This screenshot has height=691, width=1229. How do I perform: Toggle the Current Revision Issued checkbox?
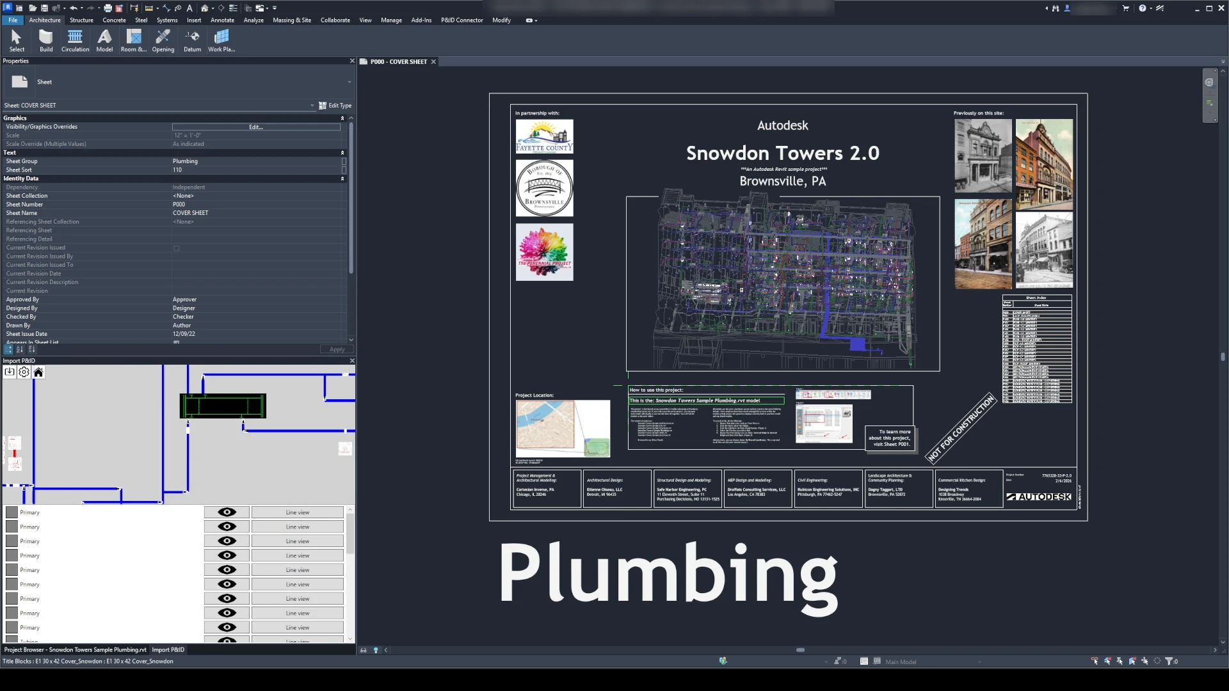point(176,248)
